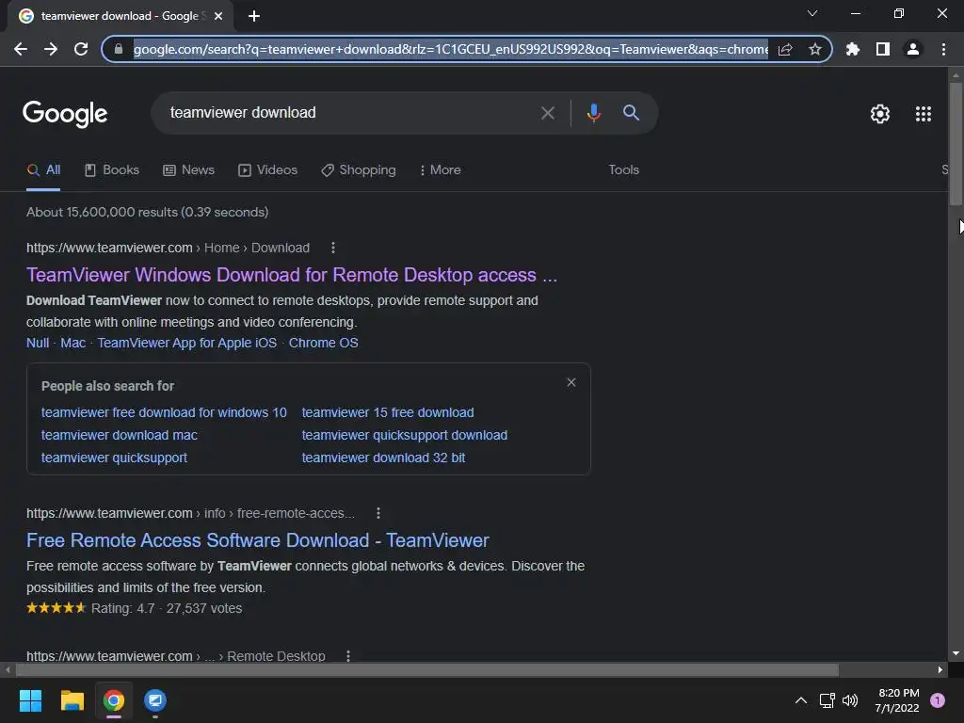Close the teamviewer download tab
This screenshot has width=964, height=723.
[218, 16]
